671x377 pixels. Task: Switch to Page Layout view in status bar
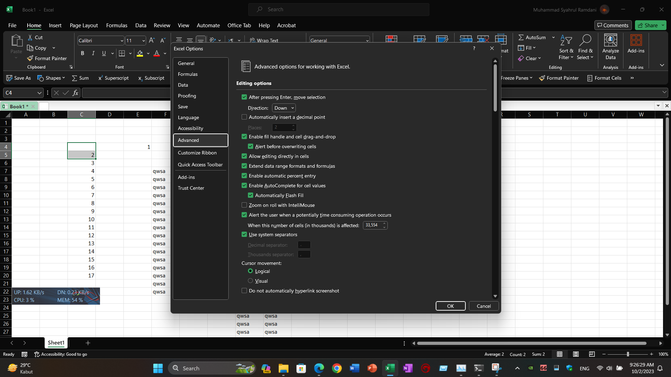click(576, 354)
